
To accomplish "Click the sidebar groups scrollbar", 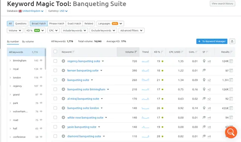I will tap(45, 59).
